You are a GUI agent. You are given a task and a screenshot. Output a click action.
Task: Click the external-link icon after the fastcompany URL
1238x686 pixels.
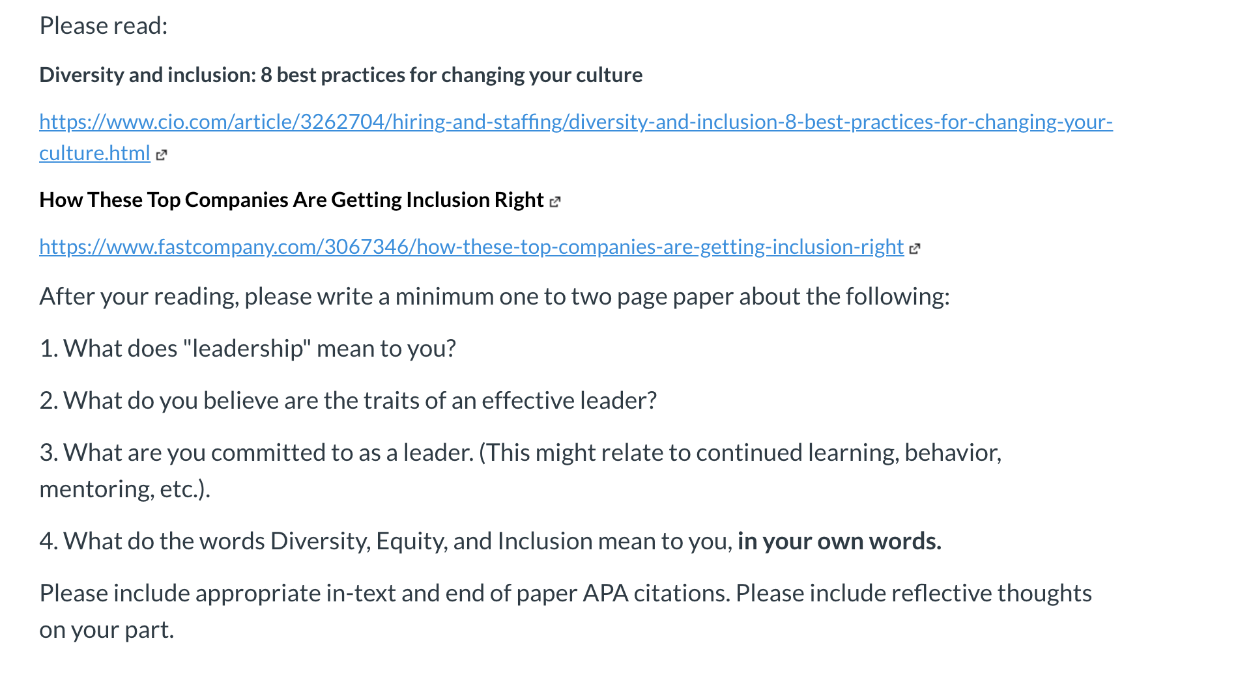[914, 248]
